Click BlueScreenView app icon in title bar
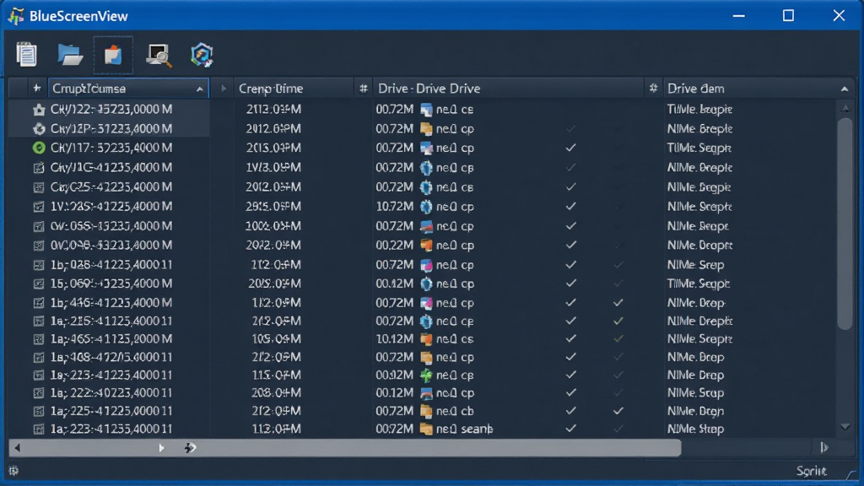 (x=16, y=16)
